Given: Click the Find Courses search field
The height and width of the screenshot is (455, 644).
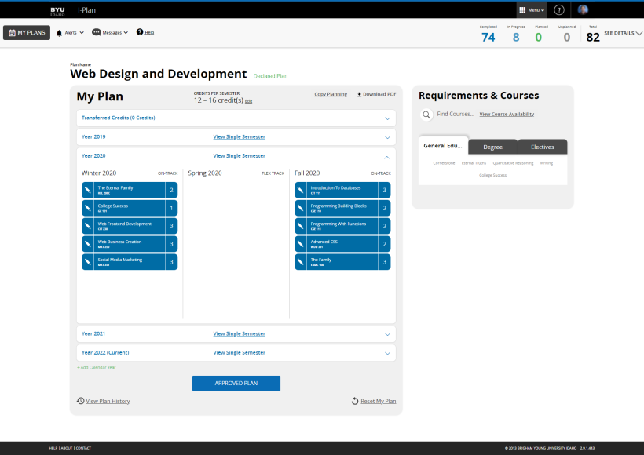Looking at the screenshot, I should 456,115.
